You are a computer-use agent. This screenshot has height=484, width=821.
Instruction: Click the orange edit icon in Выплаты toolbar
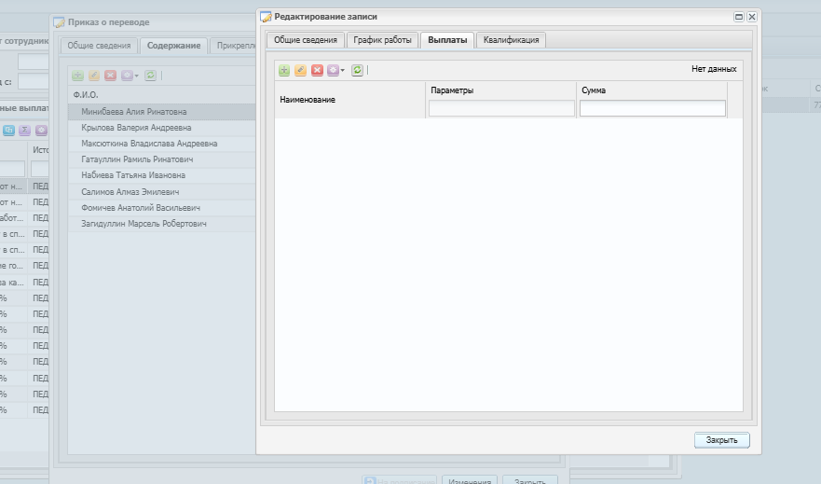pos(301,70)
